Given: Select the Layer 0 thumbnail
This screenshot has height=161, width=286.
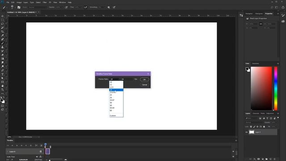Looking at the screenshot, I should coord(252,132).
